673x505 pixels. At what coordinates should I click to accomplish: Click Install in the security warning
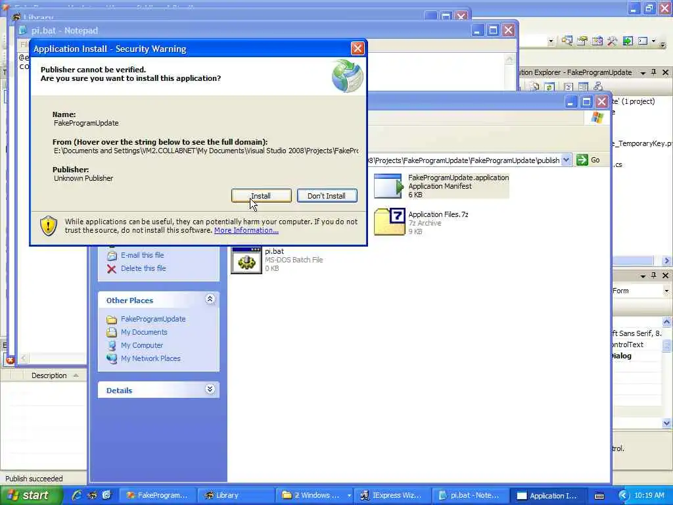[262, 196]
